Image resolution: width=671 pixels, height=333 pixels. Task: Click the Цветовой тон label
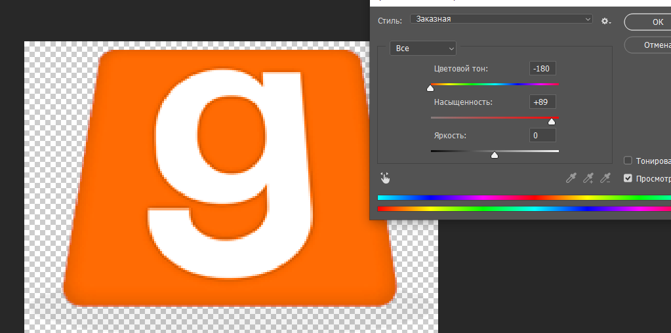(x=461, y=69)
